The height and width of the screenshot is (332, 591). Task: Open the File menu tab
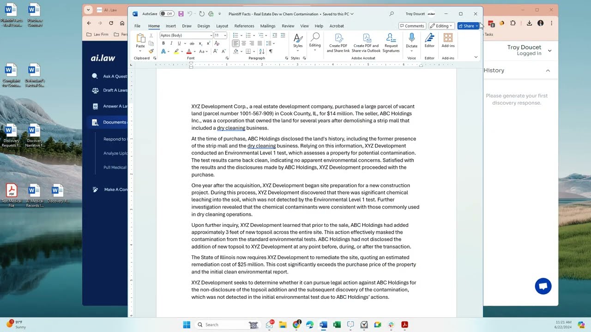137,26
